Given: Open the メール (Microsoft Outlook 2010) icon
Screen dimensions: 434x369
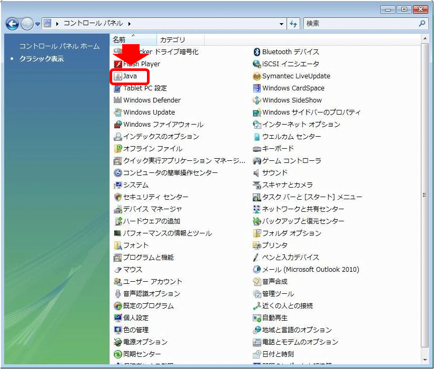Looking at the screenshot, I should 257,270.
